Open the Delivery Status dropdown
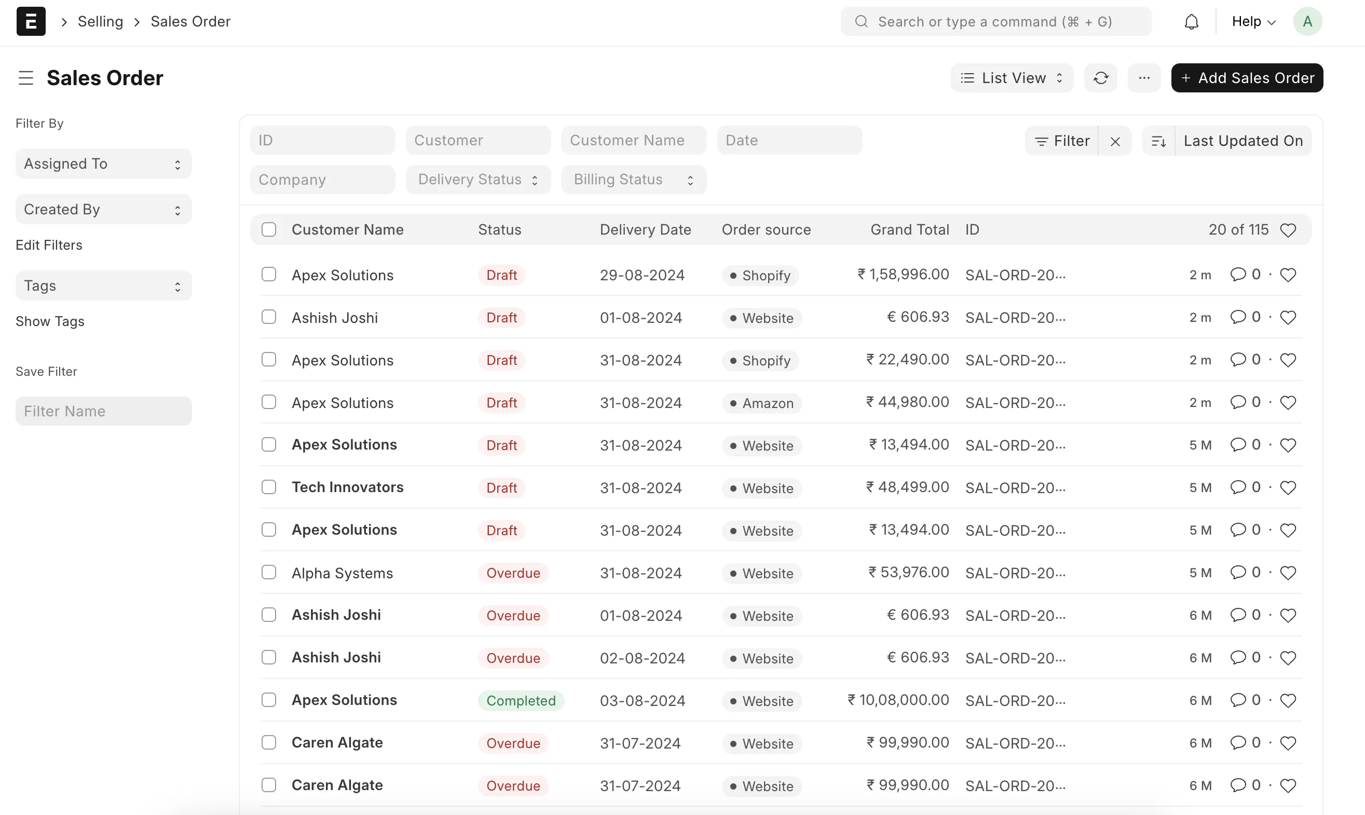1365x815 pixels. [x=477, y=179]
